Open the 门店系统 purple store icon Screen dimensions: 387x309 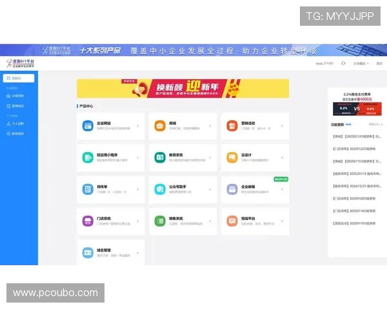pos(88,221)
